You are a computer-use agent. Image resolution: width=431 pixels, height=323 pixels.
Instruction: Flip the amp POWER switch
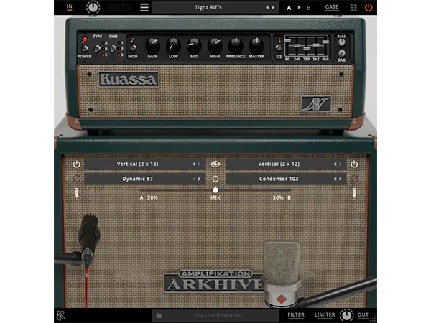click(85, 48)
